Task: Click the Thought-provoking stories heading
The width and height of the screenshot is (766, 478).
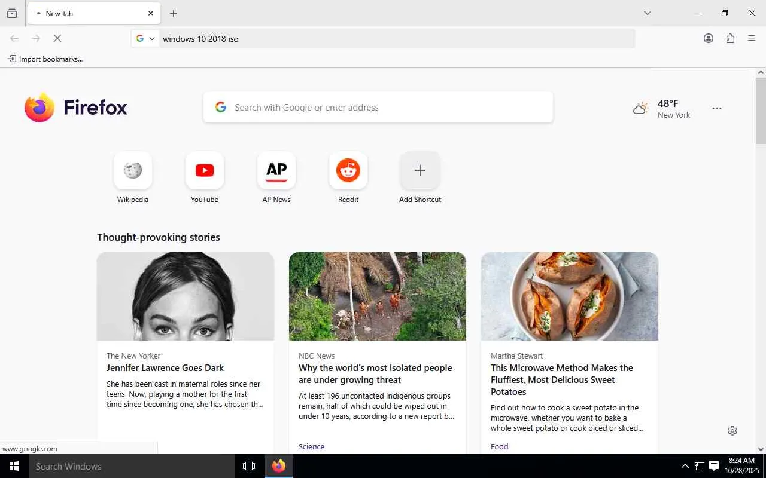Action: [159, 237]
